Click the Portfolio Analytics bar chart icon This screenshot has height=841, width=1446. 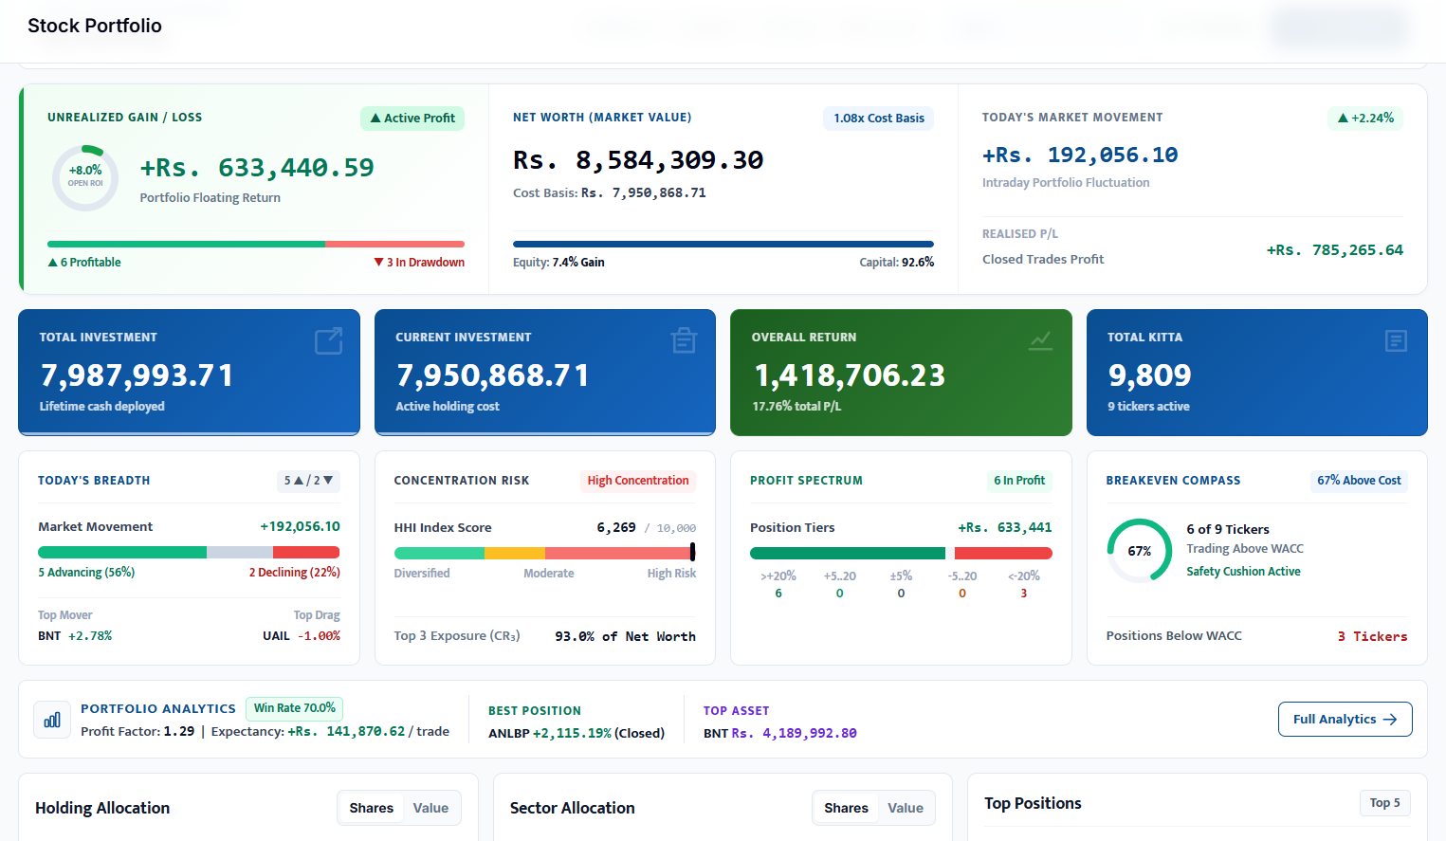[x=52, y=720]
